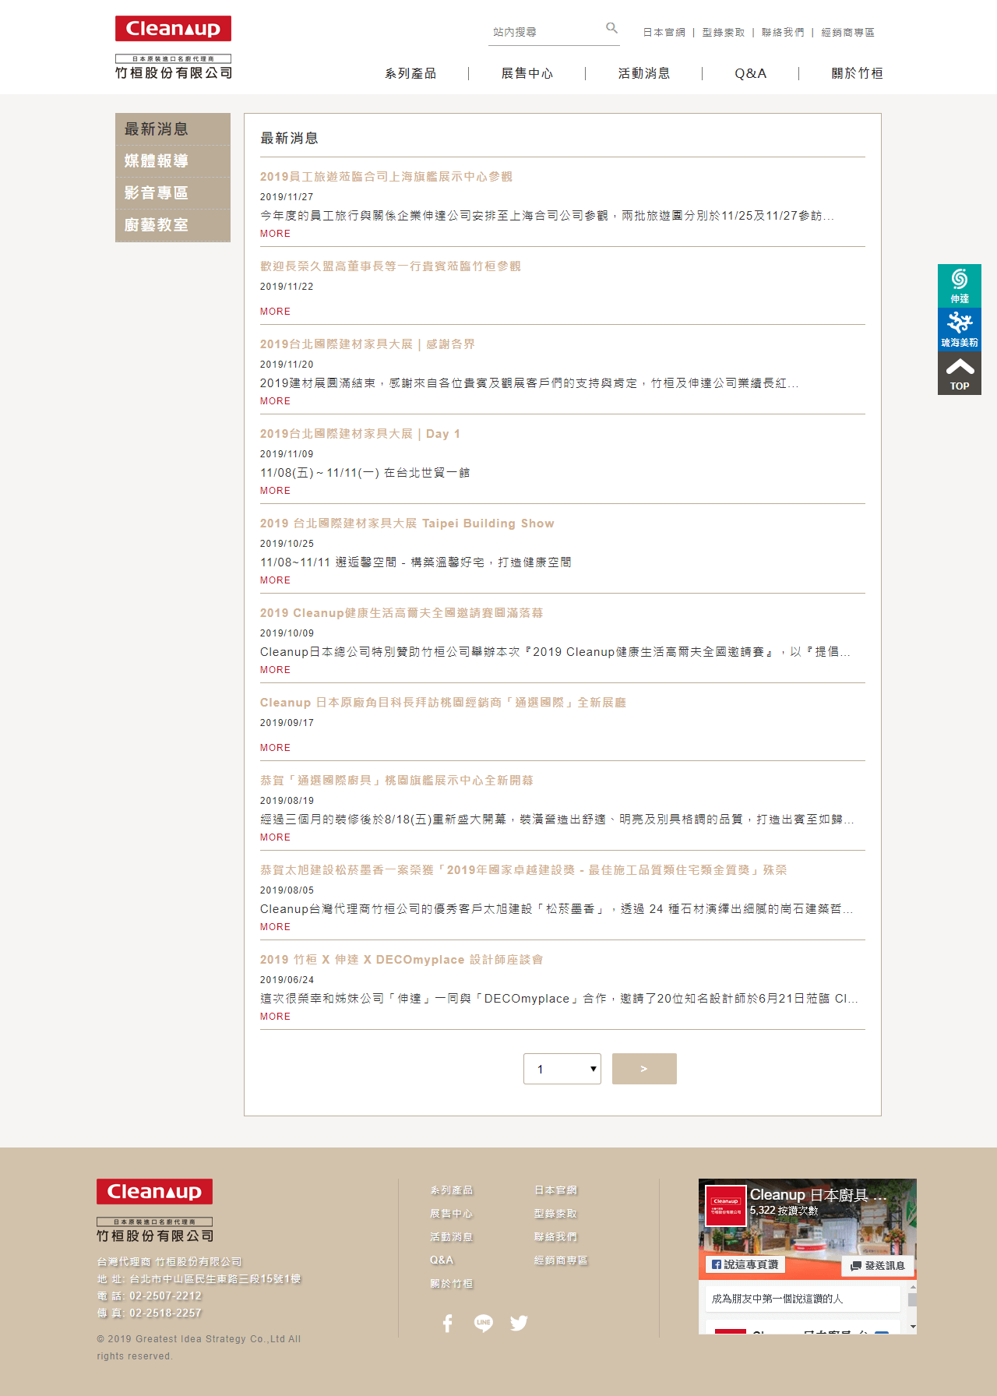Open the 經銷商專區 top link
Screen dimensions: 997x1396
pos(847,32)
